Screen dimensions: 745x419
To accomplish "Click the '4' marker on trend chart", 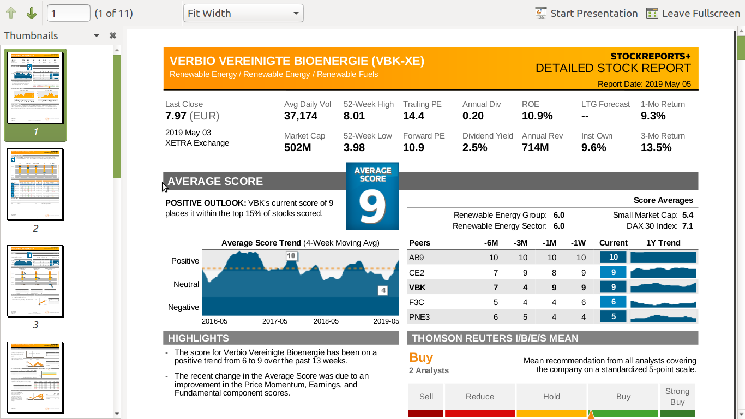I will 383,290.
